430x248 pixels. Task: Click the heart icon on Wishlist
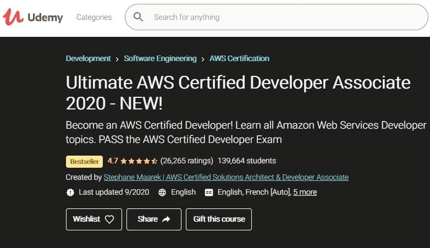(109, 219)
